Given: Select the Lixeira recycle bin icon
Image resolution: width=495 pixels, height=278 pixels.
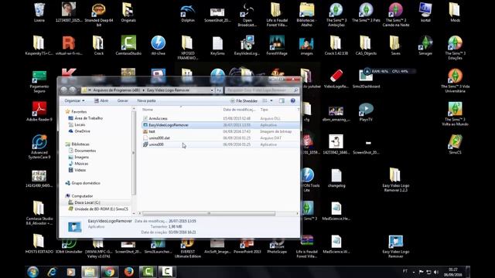Looking at the screenshot, I should [39, 13].
